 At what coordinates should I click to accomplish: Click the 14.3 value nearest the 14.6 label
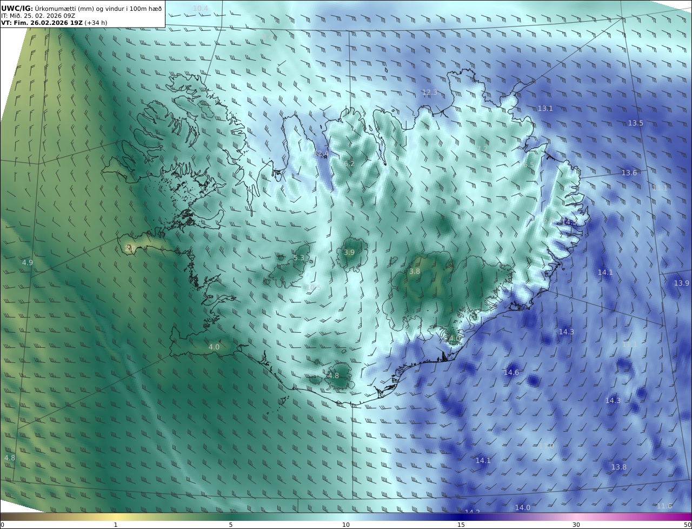click(x=567, y=332)
